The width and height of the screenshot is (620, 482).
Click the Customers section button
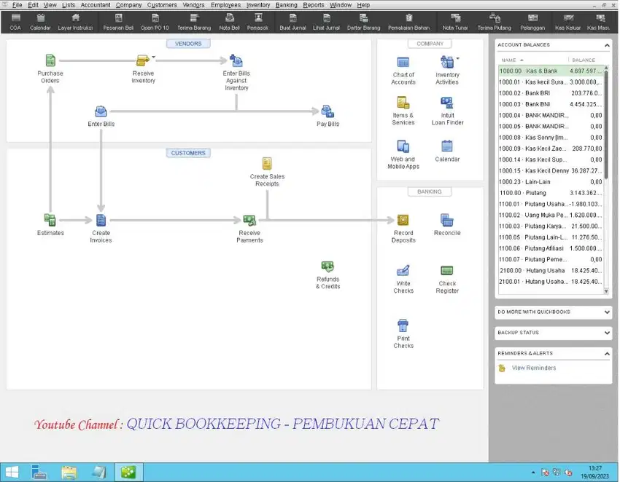187,153
